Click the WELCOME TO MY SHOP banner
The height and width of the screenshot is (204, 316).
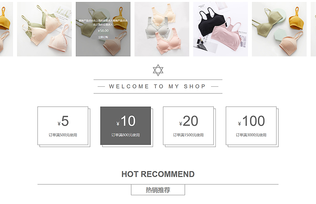[x=158, y=86]
